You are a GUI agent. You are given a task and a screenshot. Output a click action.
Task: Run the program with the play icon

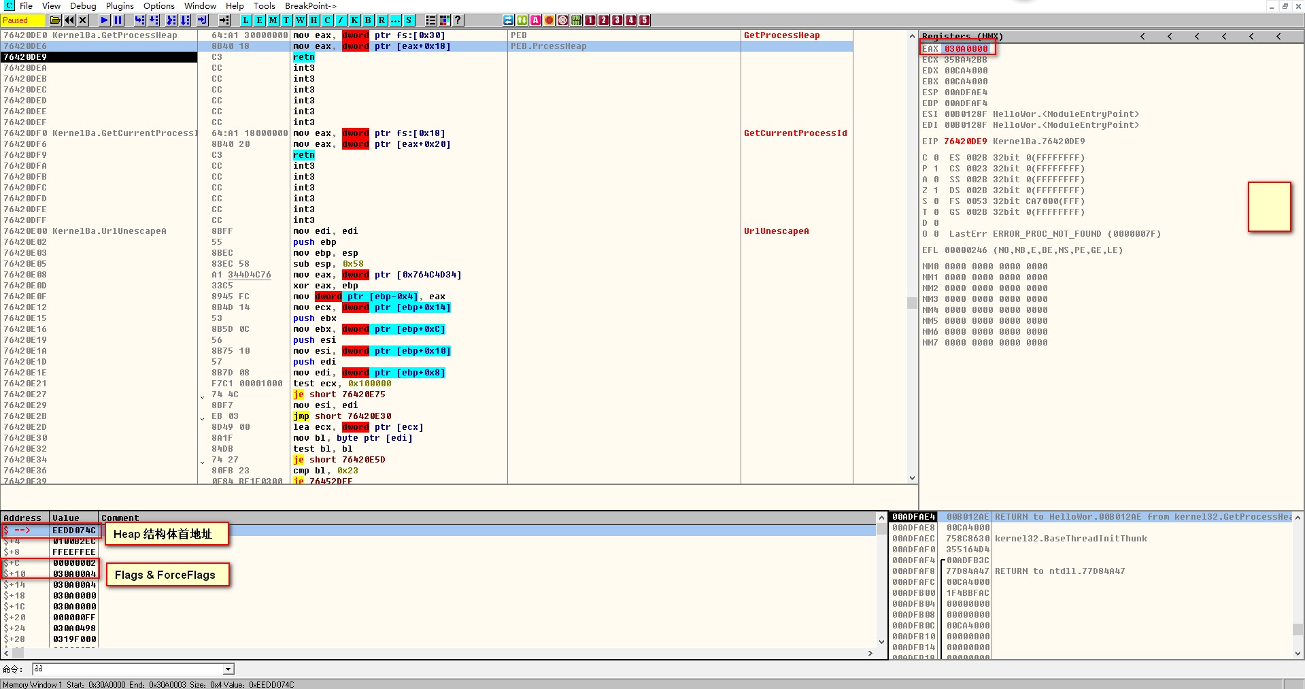point(105,20)
